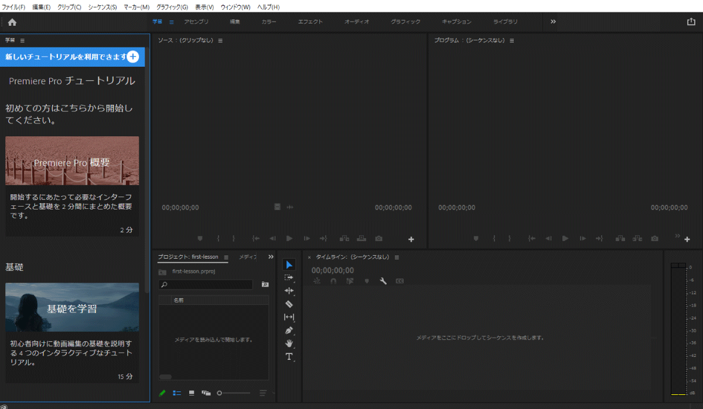The height and width of the screenshot is (409, 703).
Task: Open timeline display settings wrench
Action: [383, 281]
